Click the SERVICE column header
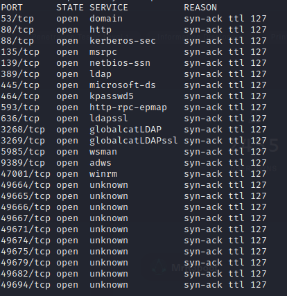287x296 pixels. click(109, 8)
